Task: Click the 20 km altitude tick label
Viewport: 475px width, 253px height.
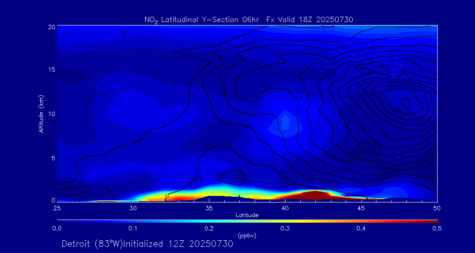Action: pyautogui.click(x=51, y=26)
